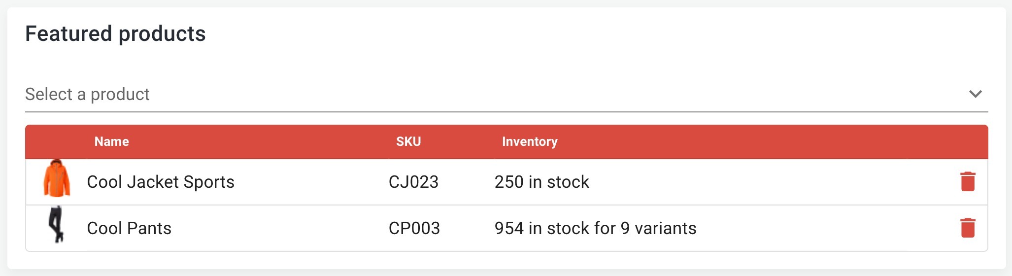This screenshot has width=1012, height=276.
Task: Click the Inventory column header
Action: (x=530, y=142)
